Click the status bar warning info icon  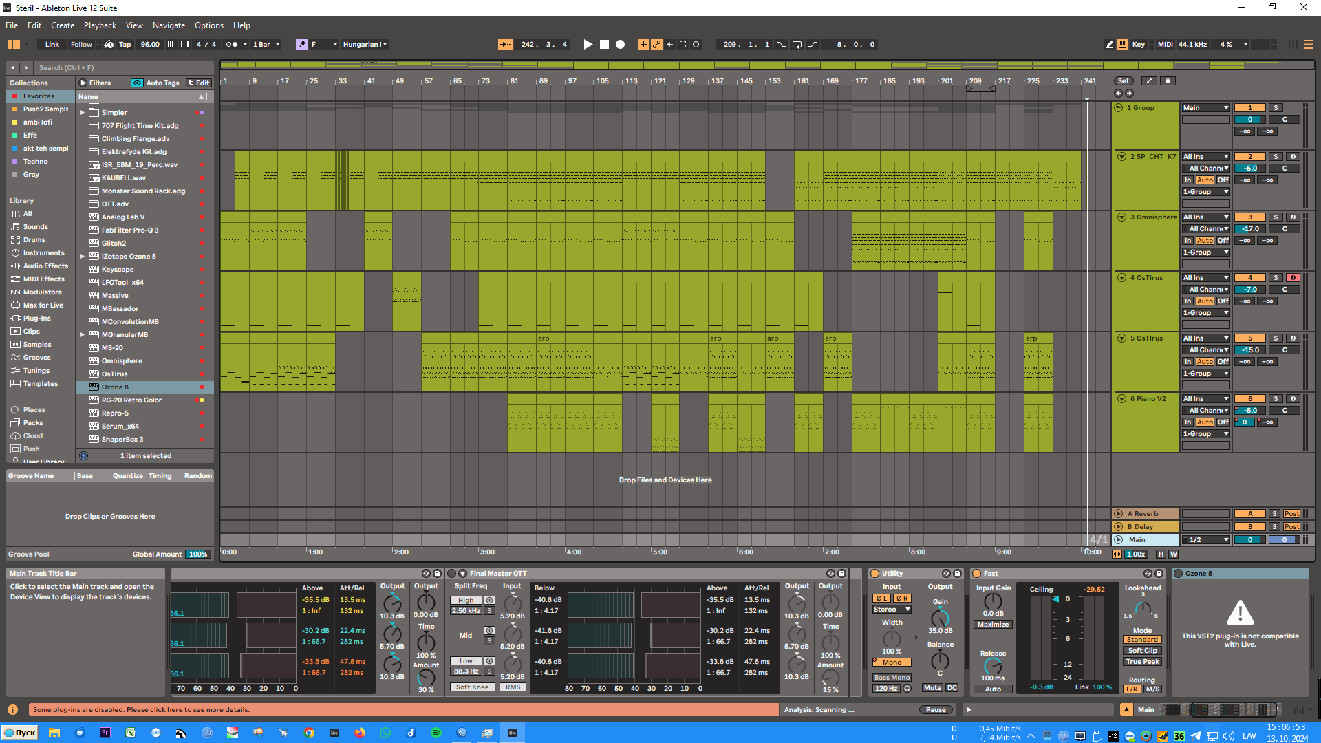12,709
